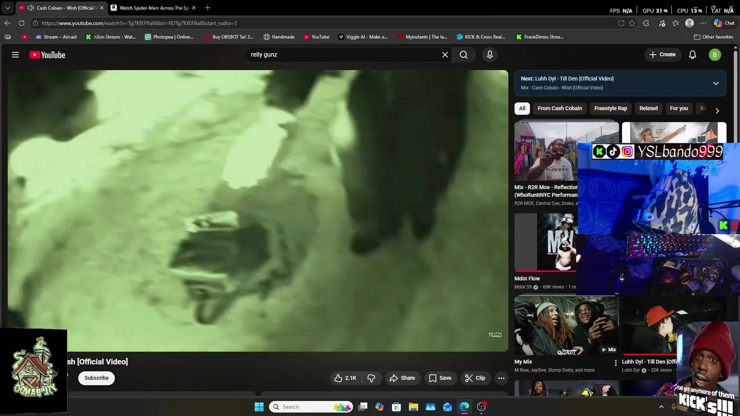Open 'Handmade' bookmark
The image size is (740, 416).
pyautogui.click(x=279, y=37)
